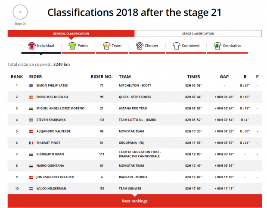Select the yellow Team jersey icon
The image size is (267, 208).
107,46
